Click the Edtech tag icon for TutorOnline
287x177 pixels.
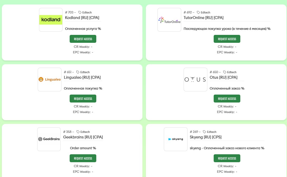click(x=198, y=12)
